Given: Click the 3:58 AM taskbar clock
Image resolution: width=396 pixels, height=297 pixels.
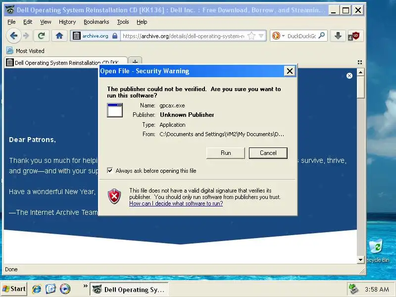Looking at the screenshot, I should coord(377,289).
